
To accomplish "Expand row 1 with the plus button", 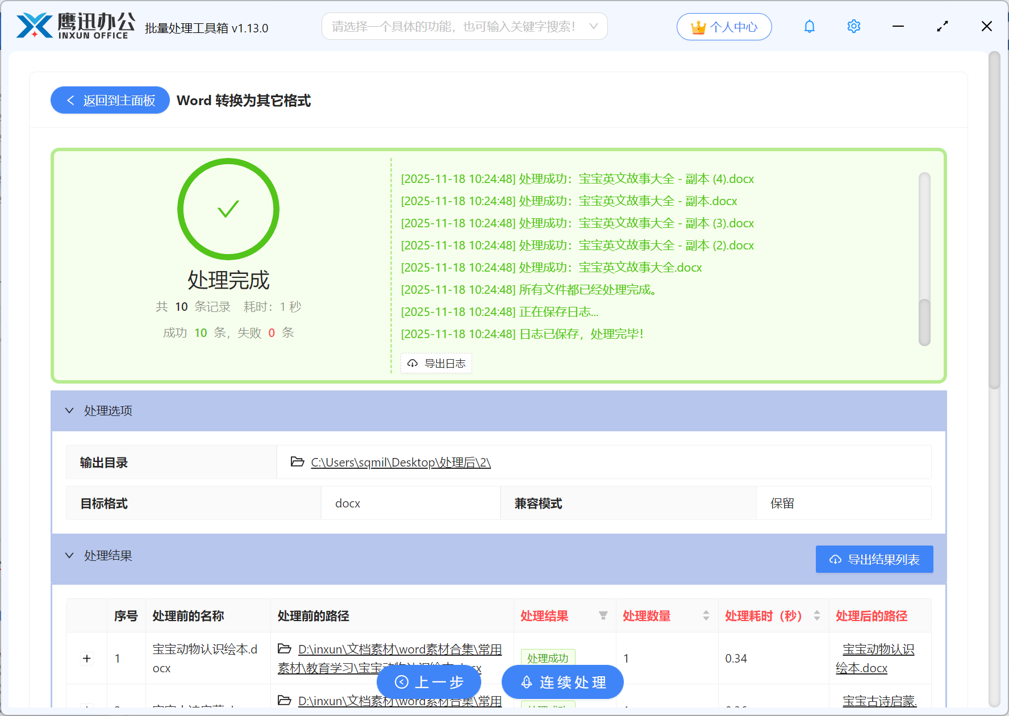I will pyautogui.click(x=86, y=658).
